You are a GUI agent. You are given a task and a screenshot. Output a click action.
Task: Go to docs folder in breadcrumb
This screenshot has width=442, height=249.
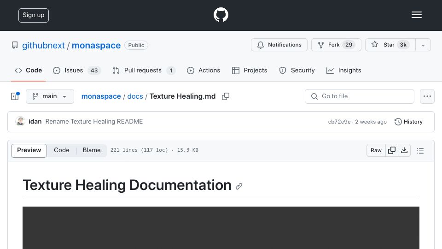(x=135, y=96)
